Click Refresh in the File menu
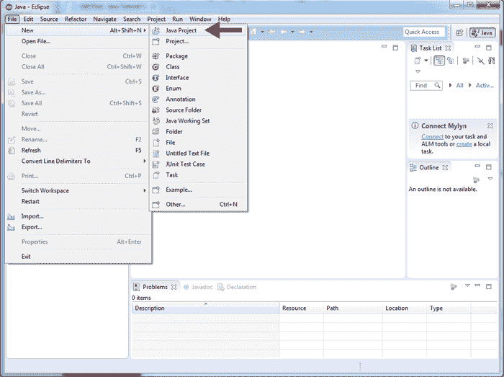 tap(77, 151)
